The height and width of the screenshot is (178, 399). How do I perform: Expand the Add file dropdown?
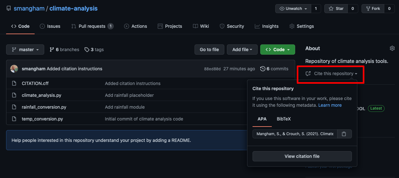click(242, 50)
